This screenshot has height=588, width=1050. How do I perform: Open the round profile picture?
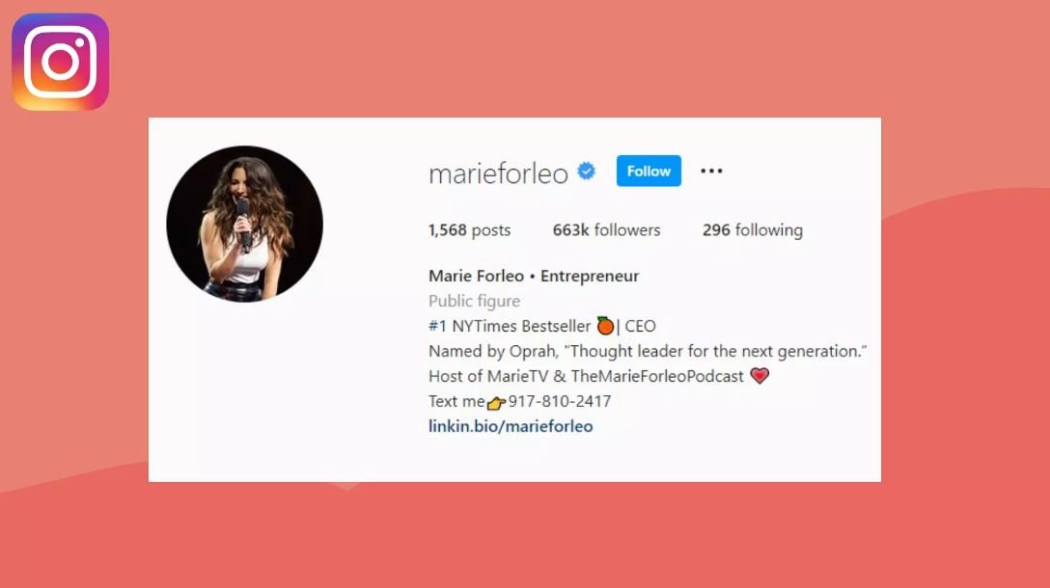(244, 224)
